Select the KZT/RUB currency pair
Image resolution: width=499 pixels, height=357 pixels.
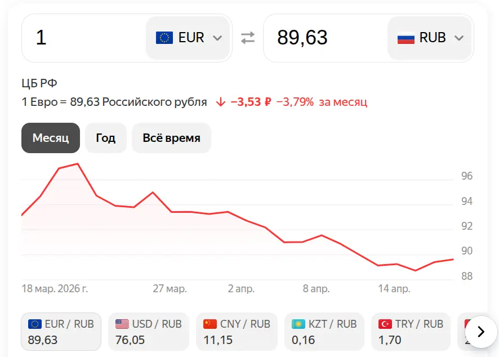(x=324, y=332)
